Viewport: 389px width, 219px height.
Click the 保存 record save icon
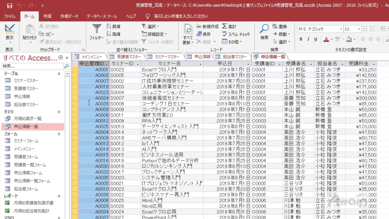[x=199, y=34]
